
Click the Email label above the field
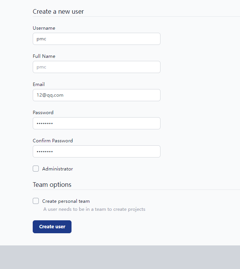tap(39, 84)
